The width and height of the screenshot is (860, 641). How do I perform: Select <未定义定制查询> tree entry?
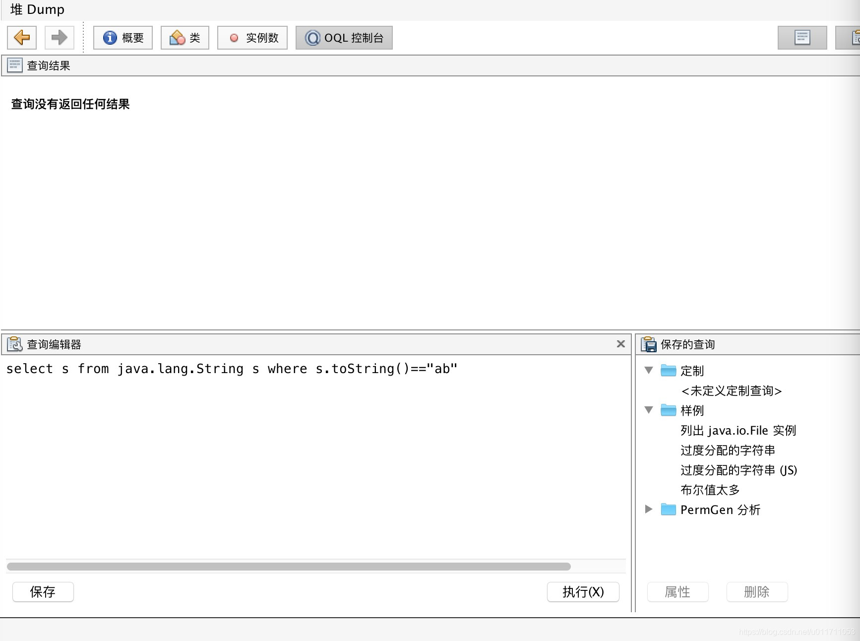732,391
